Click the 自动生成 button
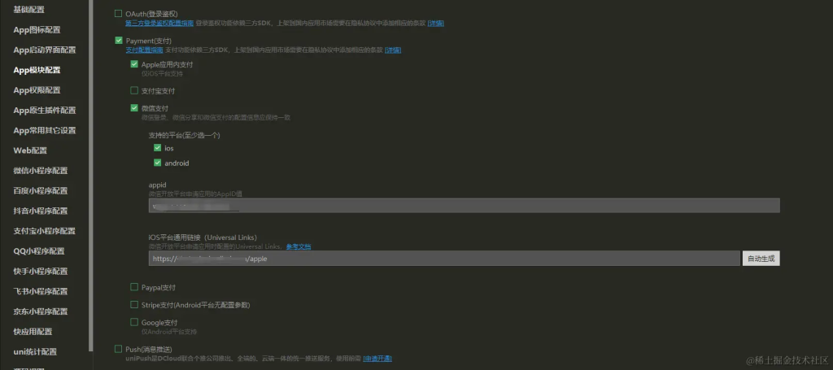 pos(761,259)
